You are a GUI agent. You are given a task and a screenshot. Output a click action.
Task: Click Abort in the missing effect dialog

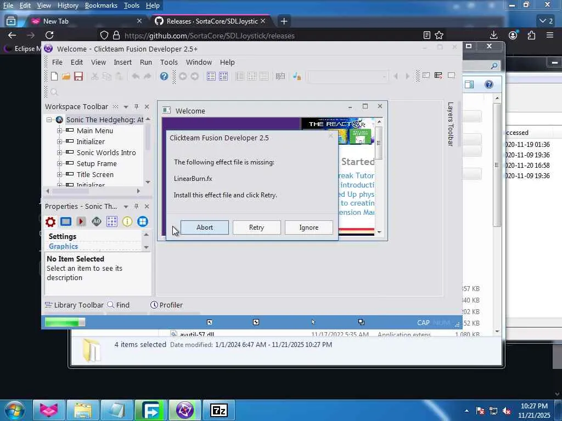pos(204,227)
